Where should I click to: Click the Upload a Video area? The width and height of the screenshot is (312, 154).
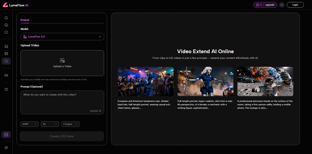click(62, 63)
